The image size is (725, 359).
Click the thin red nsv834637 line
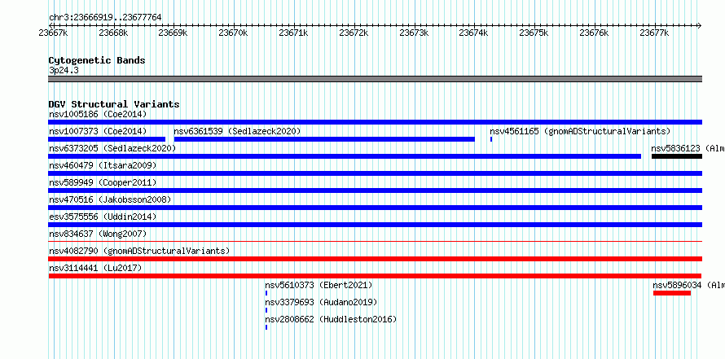375,241
